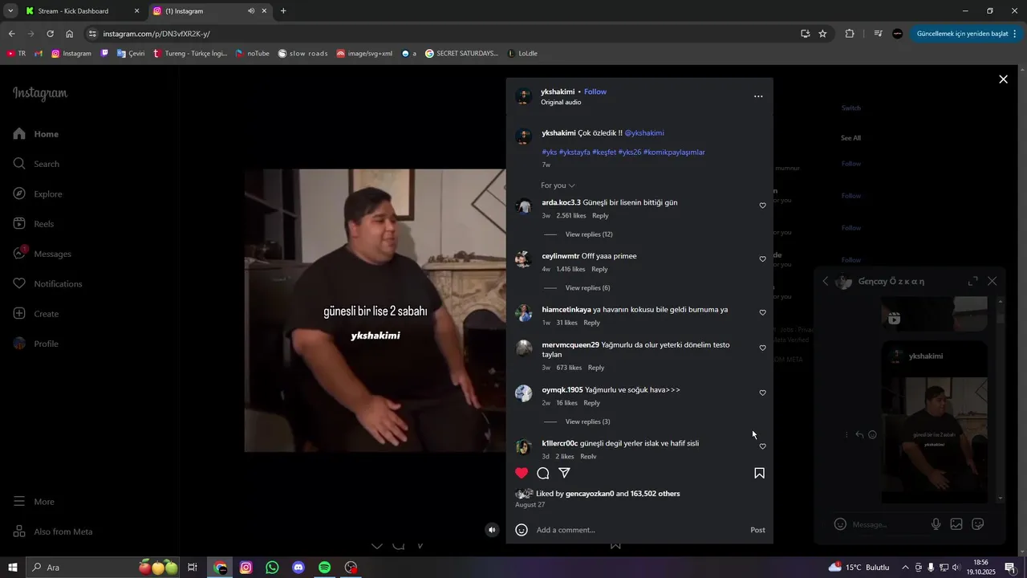
Task: Open the emoji picker beside comment box
Action: (522, 530)
